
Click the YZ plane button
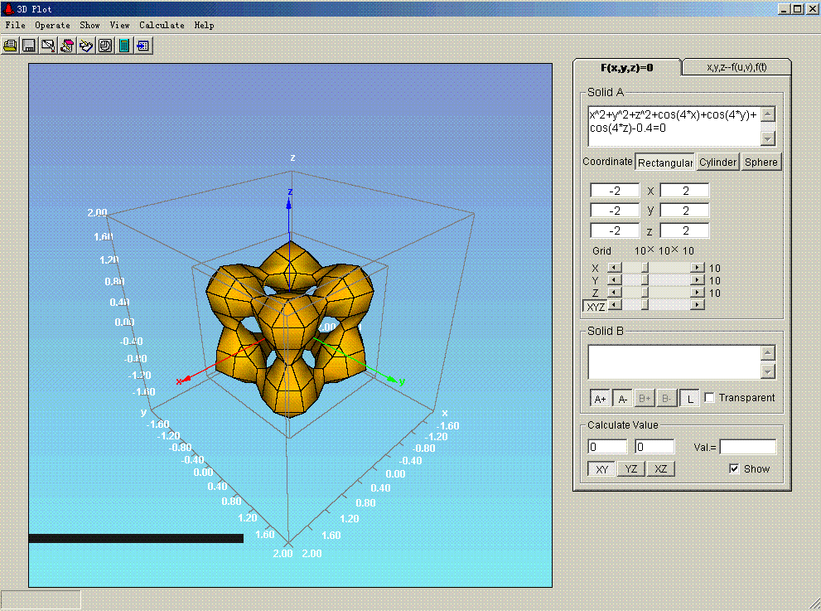click(x=631, y=469)
